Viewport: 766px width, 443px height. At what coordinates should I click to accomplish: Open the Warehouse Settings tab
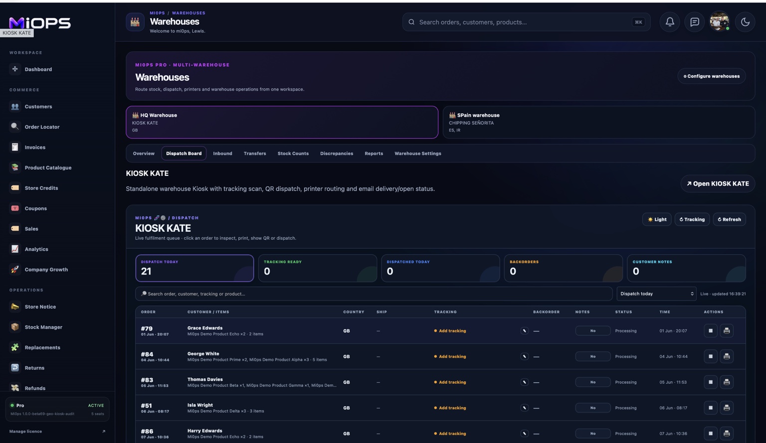click(x=418, y=153)
